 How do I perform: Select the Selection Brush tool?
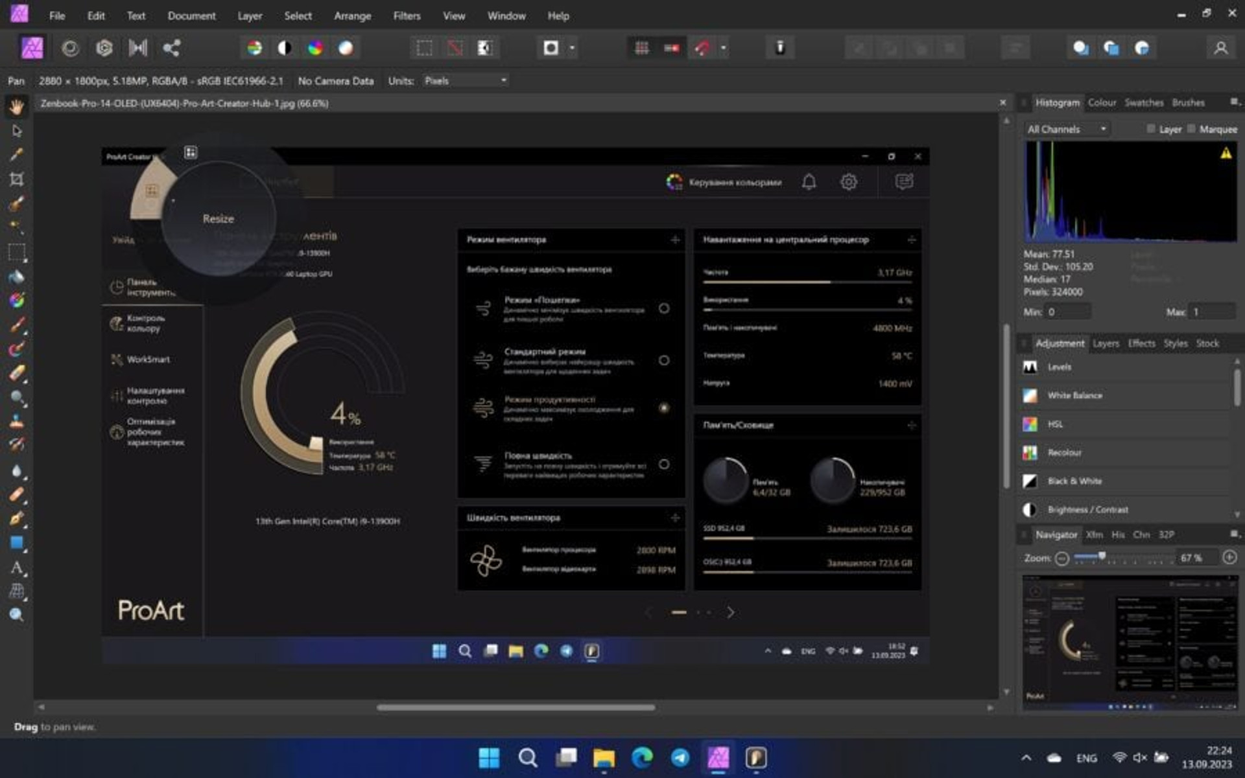[x=17, y=203]
